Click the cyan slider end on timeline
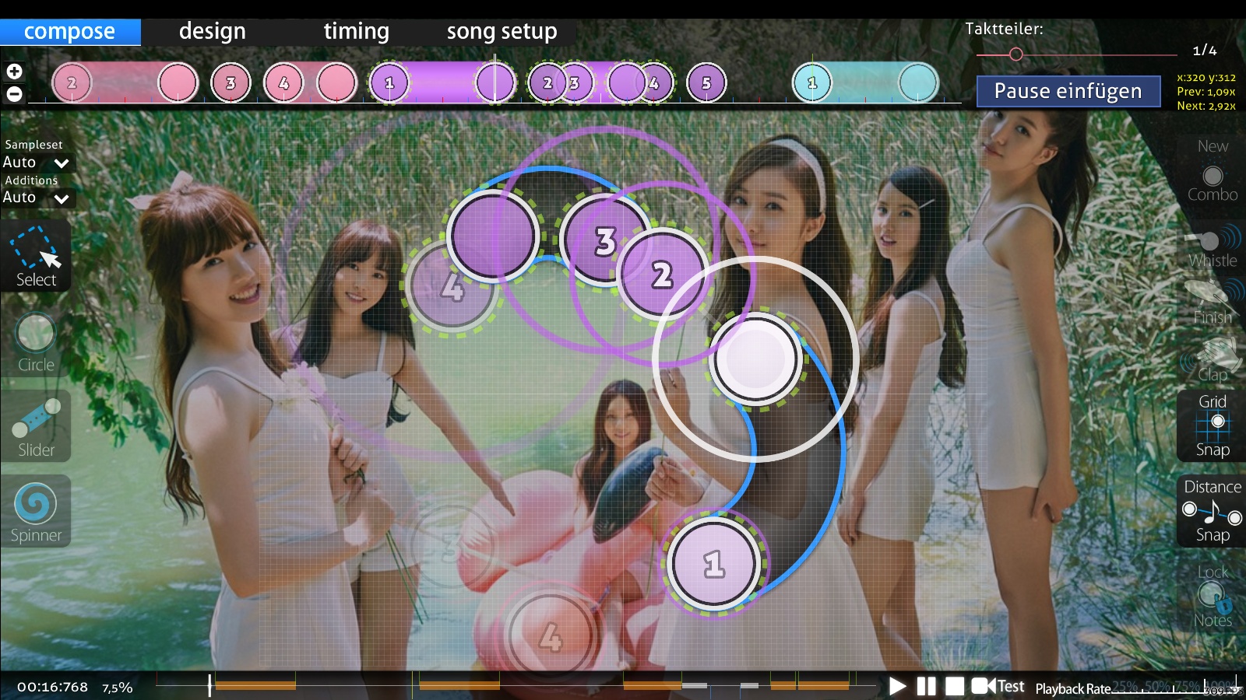1246x700 pixels. pyautogui.click(x=918, y=82)
